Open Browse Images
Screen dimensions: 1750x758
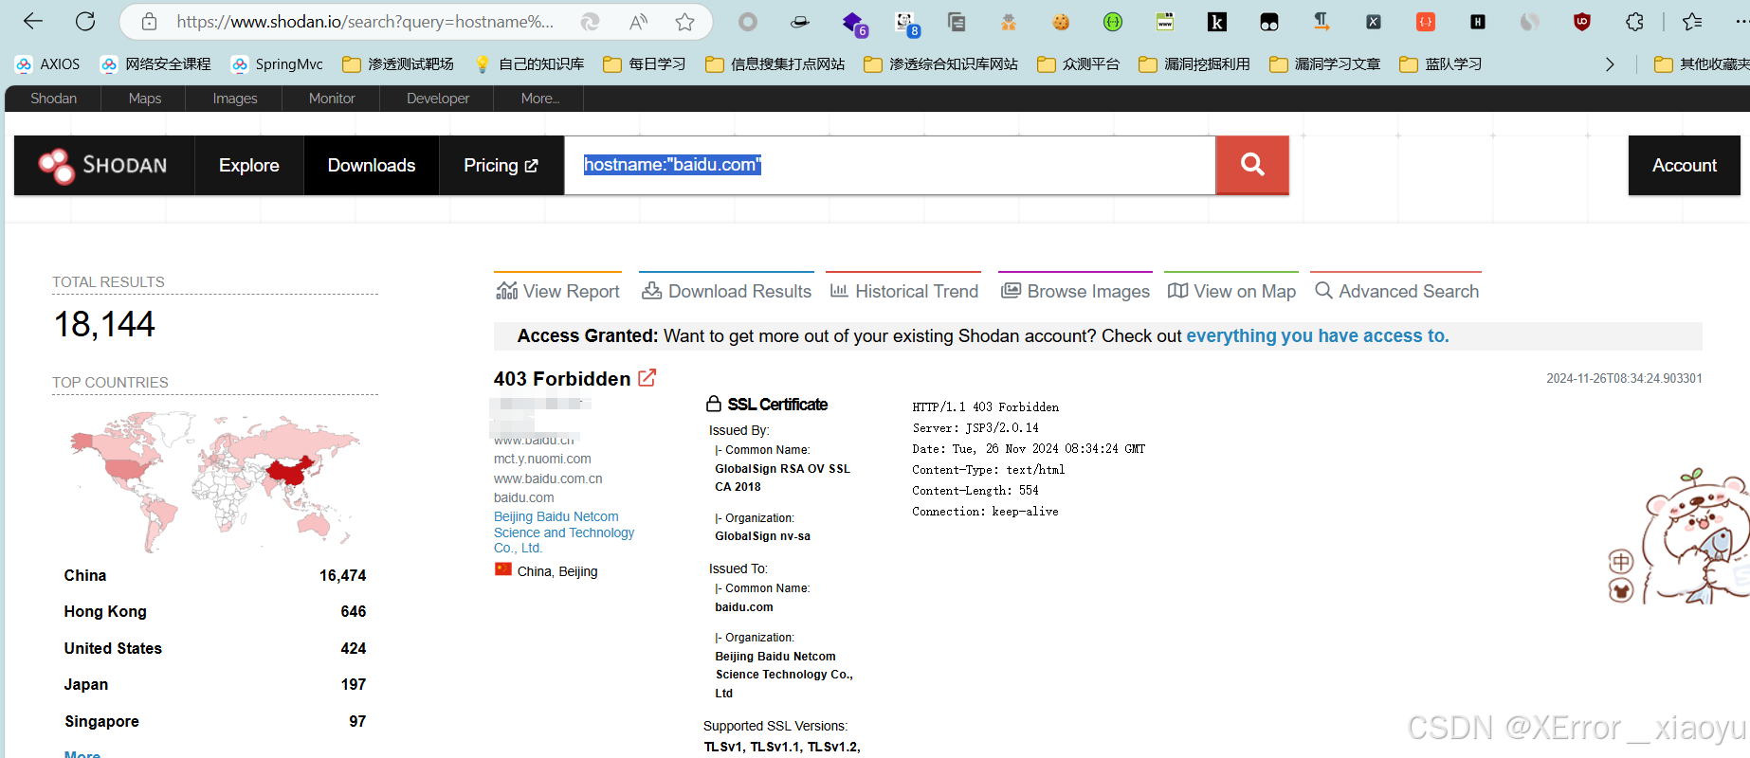1075,291
